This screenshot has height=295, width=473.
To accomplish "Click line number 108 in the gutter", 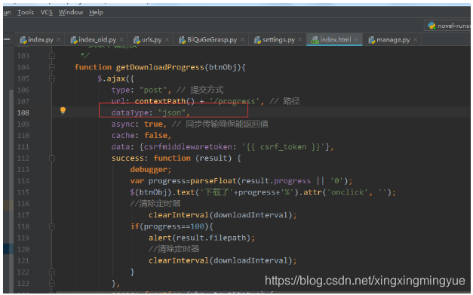I will point(23,113).
